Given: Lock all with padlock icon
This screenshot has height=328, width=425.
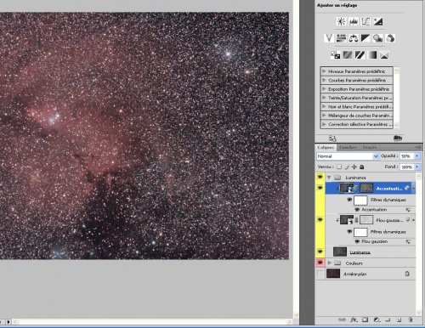Looking at the screenshot, I should coord(362,167).
